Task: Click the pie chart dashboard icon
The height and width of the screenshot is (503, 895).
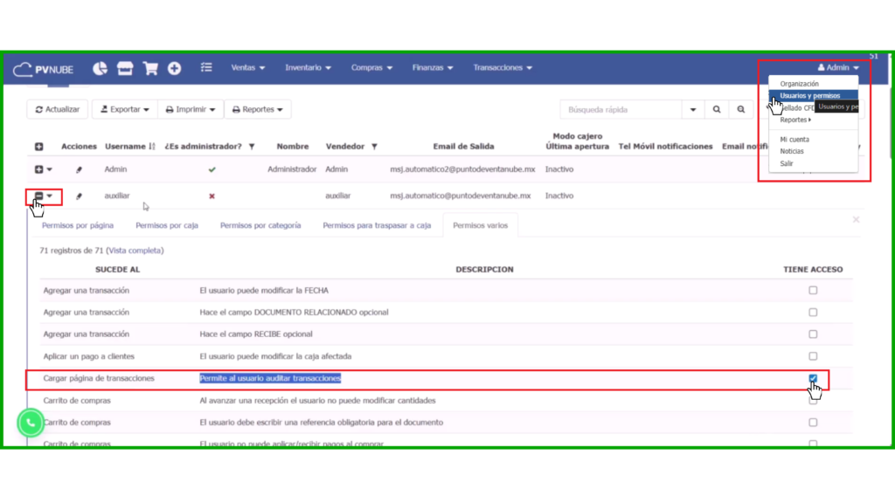Action: click(100, 68)
